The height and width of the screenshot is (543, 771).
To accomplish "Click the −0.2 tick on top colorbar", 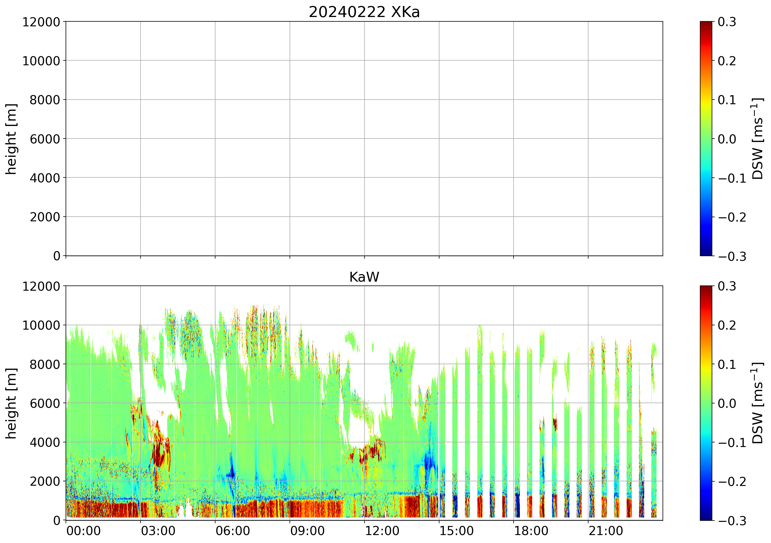I will (732, 217).
